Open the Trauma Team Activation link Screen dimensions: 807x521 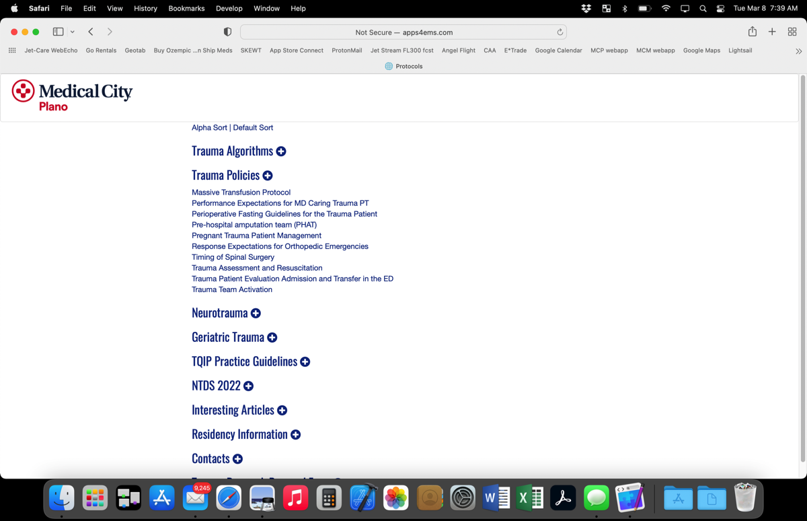(x=232, y=289)
